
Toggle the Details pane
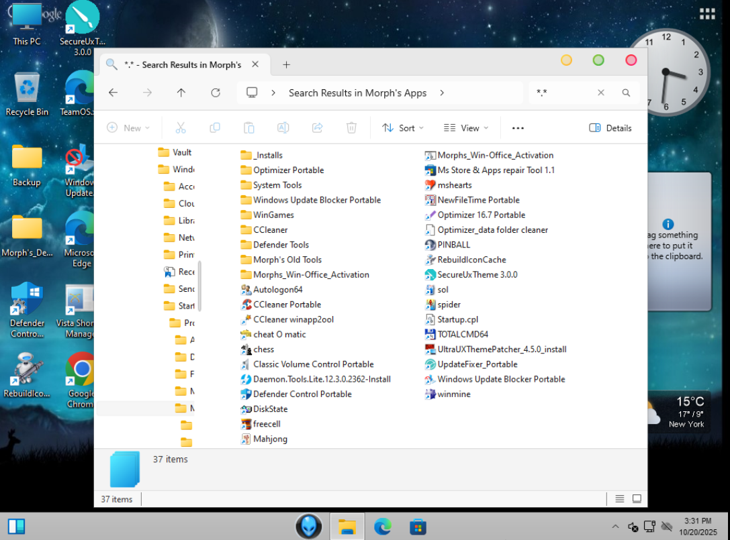coord(610,127)
